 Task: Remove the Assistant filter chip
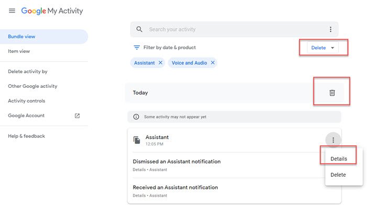pyautogui.click(x=160, y=63)
